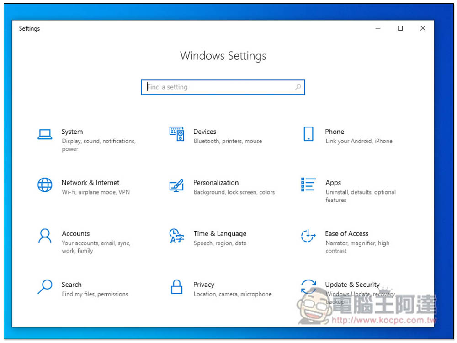Click the magnifier in the search box
The image size is (457, 343).
click(298, 87)
